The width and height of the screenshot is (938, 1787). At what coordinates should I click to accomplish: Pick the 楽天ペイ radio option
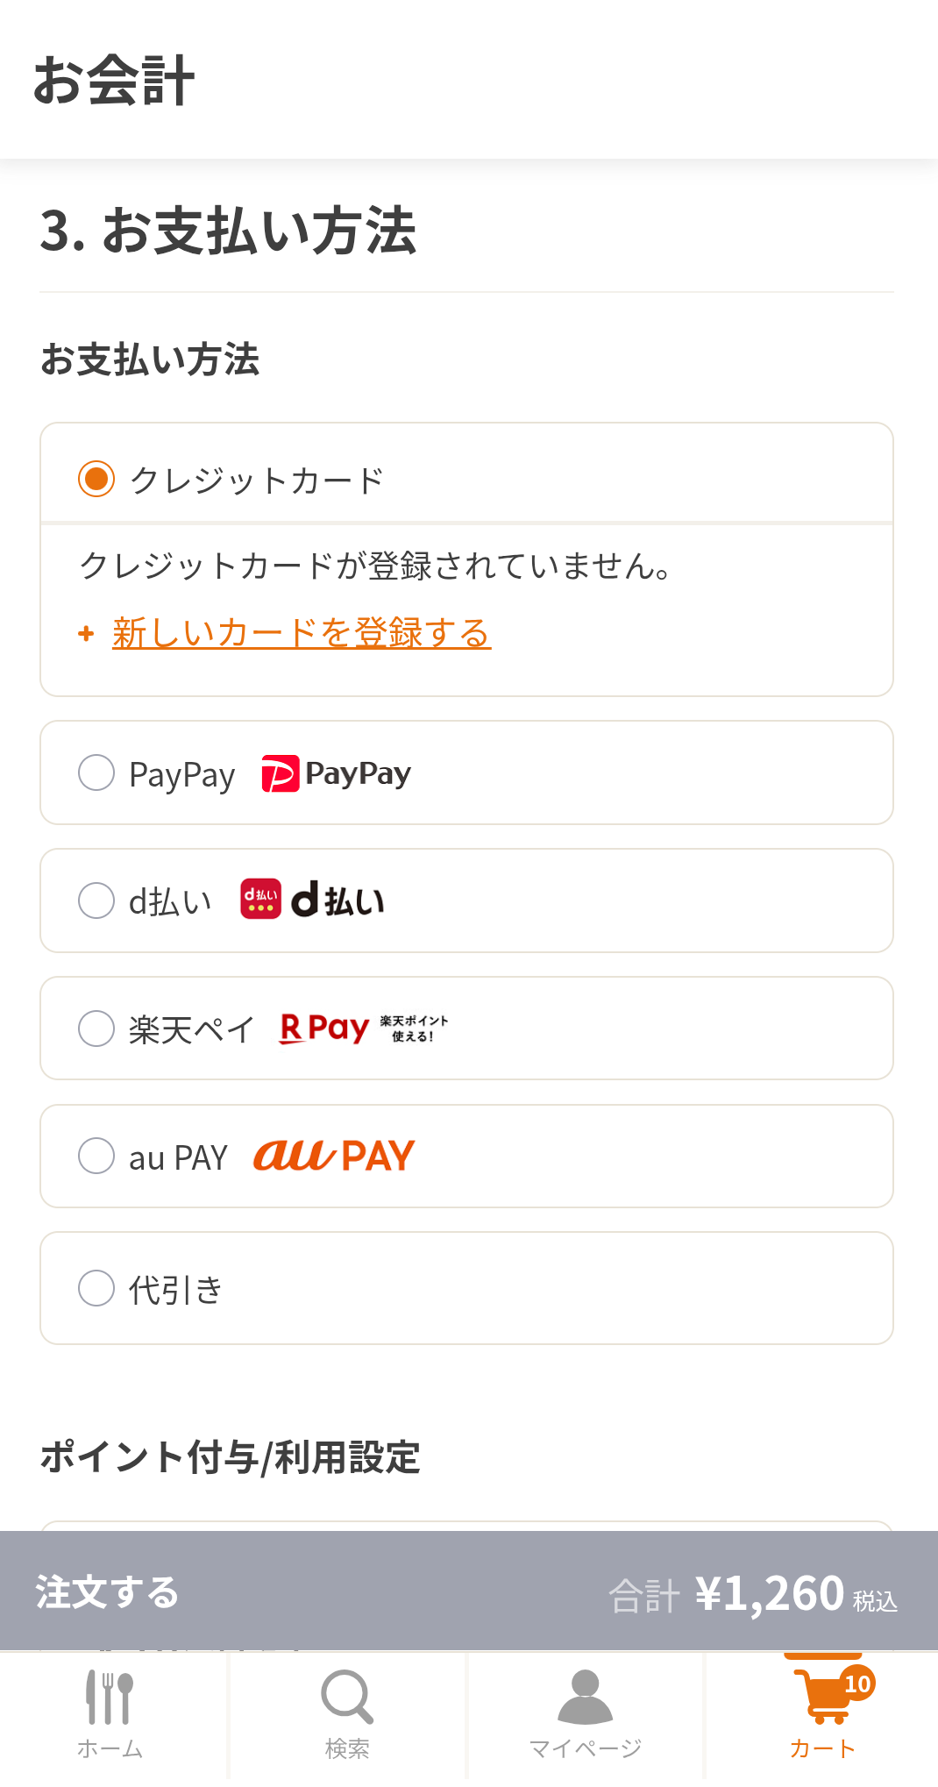tap(96, 1029)
